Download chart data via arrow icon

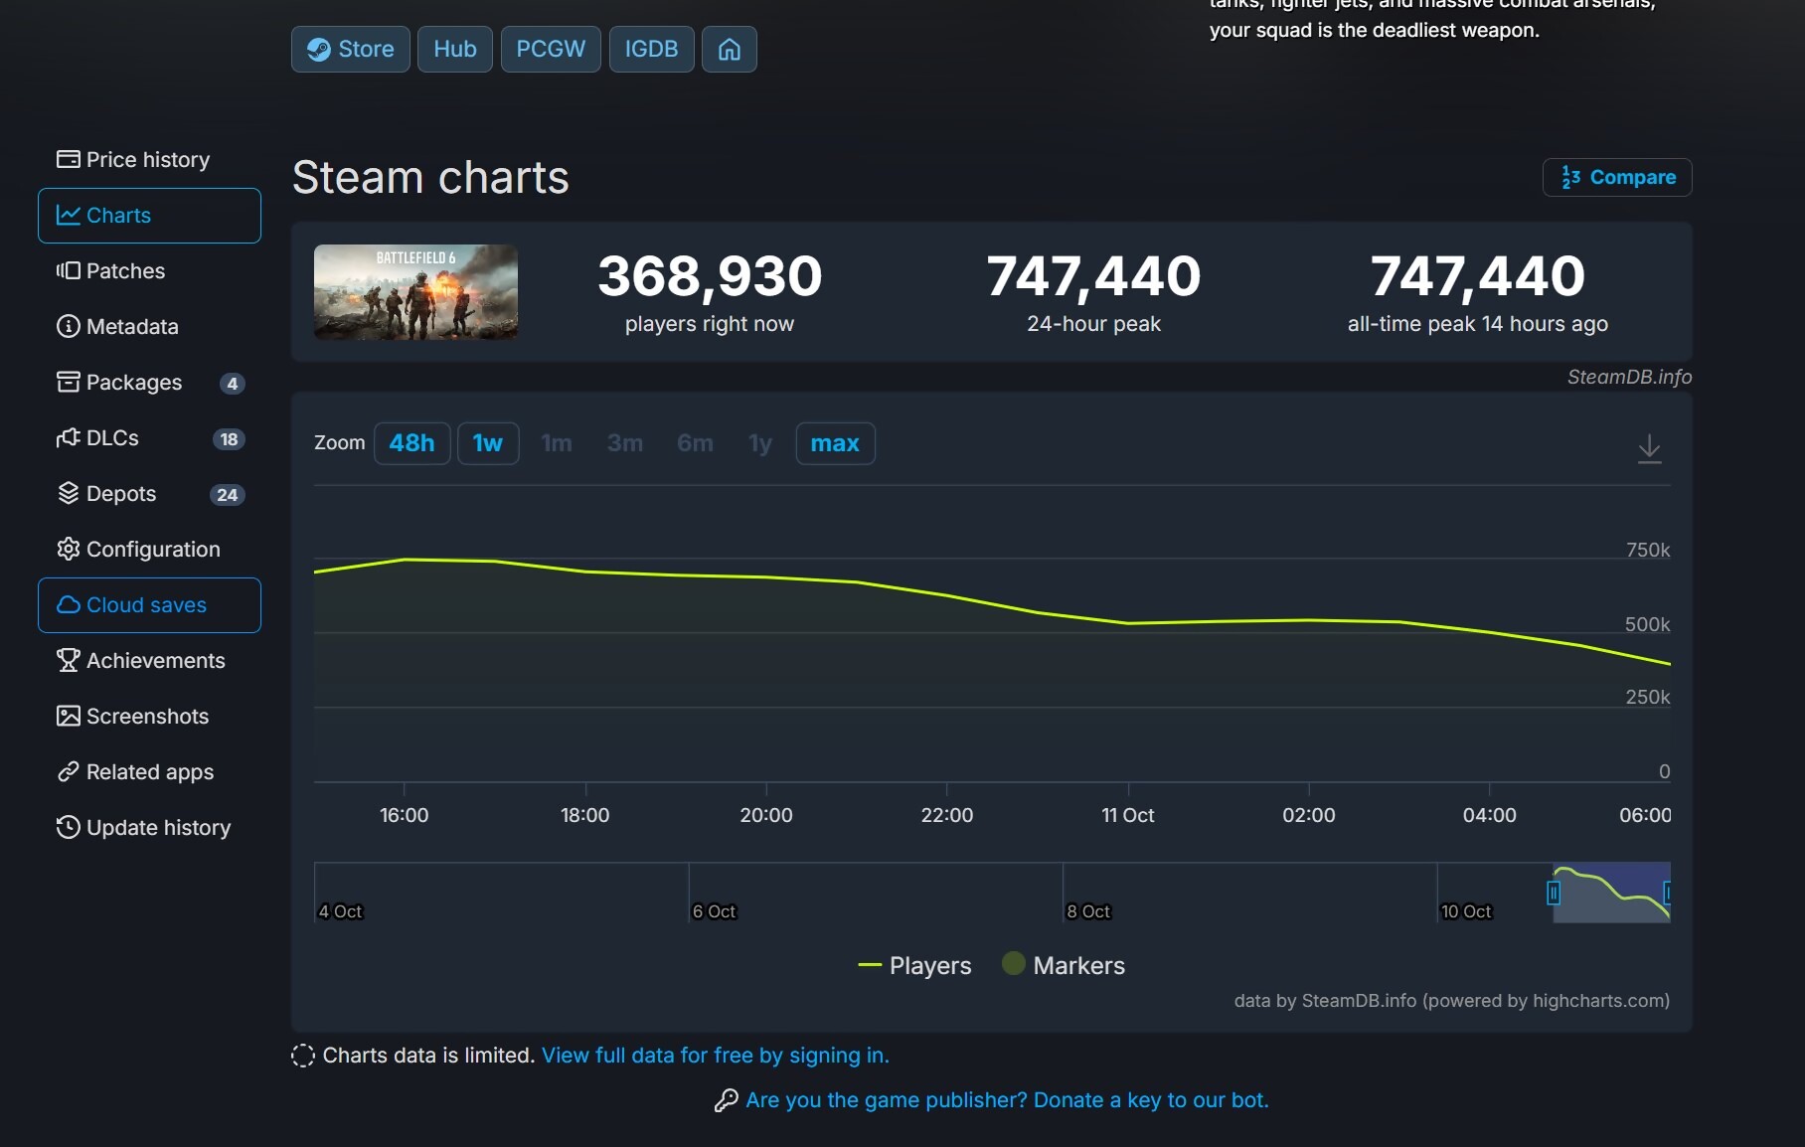[x=1649, y=448]
